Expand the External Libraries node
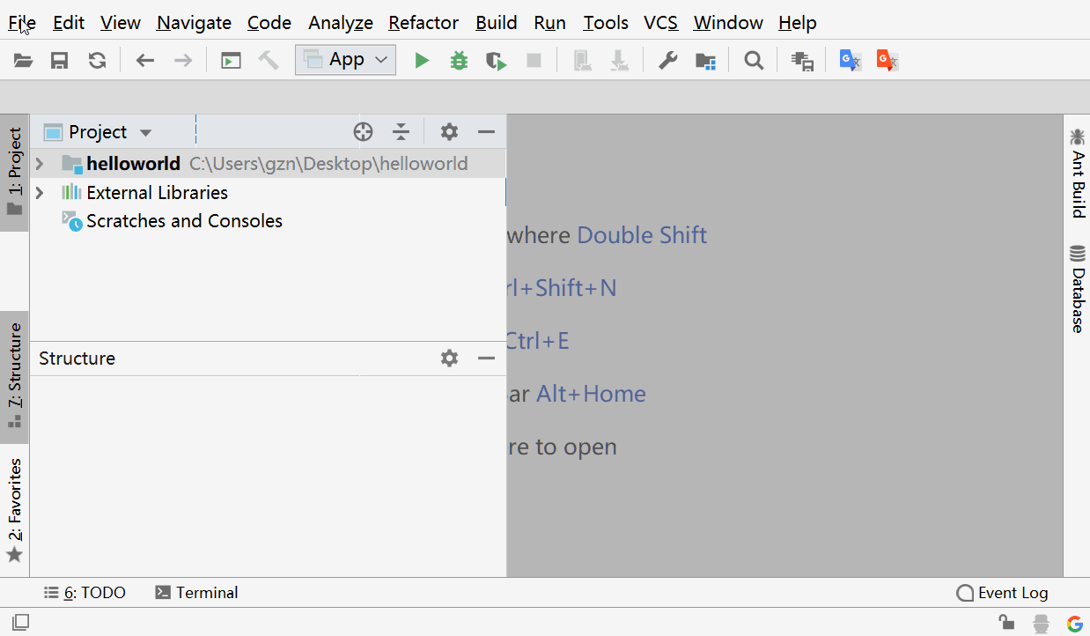1090x636 pixels. (x=40, y=193)
